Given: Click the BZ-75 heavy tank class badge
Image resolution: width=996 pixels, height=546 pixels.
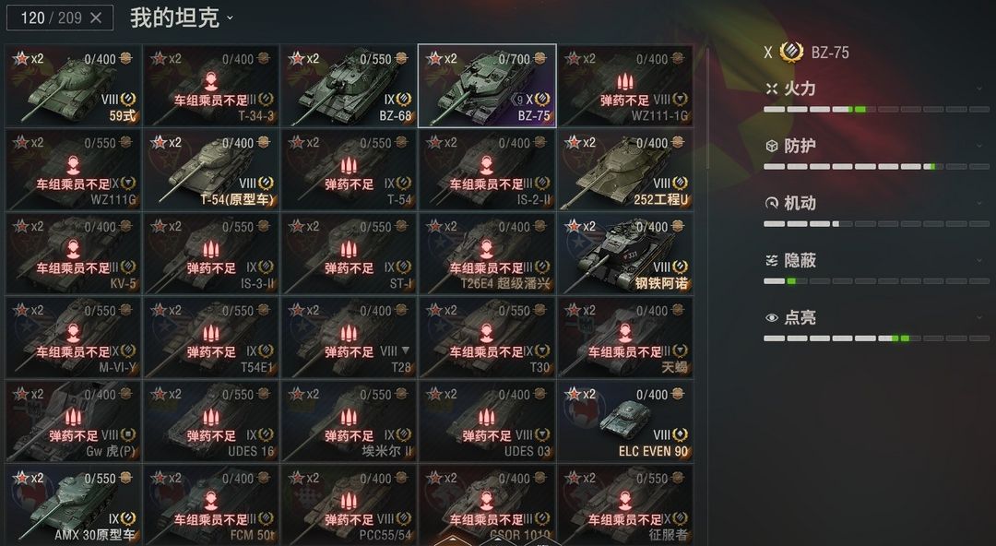Looking at the screenshot, I should (x=791, y=53).
